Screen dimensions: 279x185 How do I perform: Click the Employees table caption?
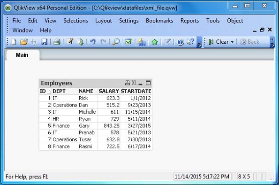[57, 83]
